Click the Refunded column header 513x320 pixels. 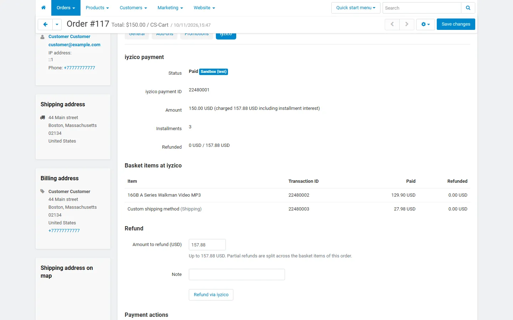[x=457, y=181]
